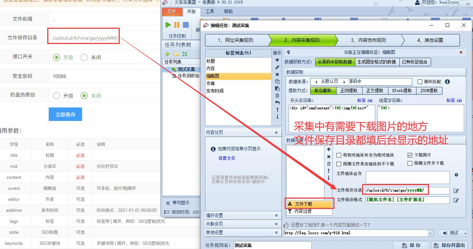Choose JSON提取 extraction method
The width and height of the screenshot is (473, 249).
click(429, 90)
